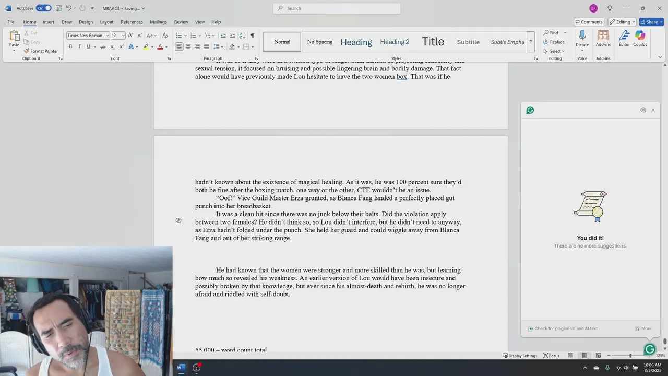668x376 pixels.
Task: Click the document Search box
Action: (x=337, y=8)
